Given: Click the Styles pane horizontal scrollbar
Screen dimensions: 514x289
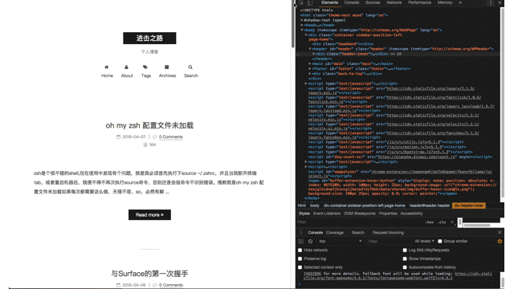Looking at the screenshot, I should pyautogui.click(x=476, y=226).
